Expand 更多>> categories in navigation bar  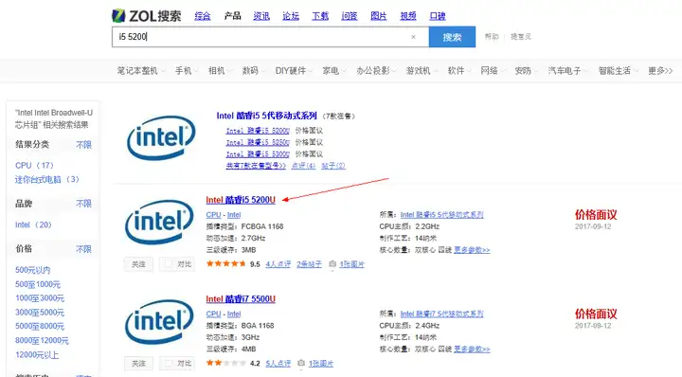(x=660, y=70)
